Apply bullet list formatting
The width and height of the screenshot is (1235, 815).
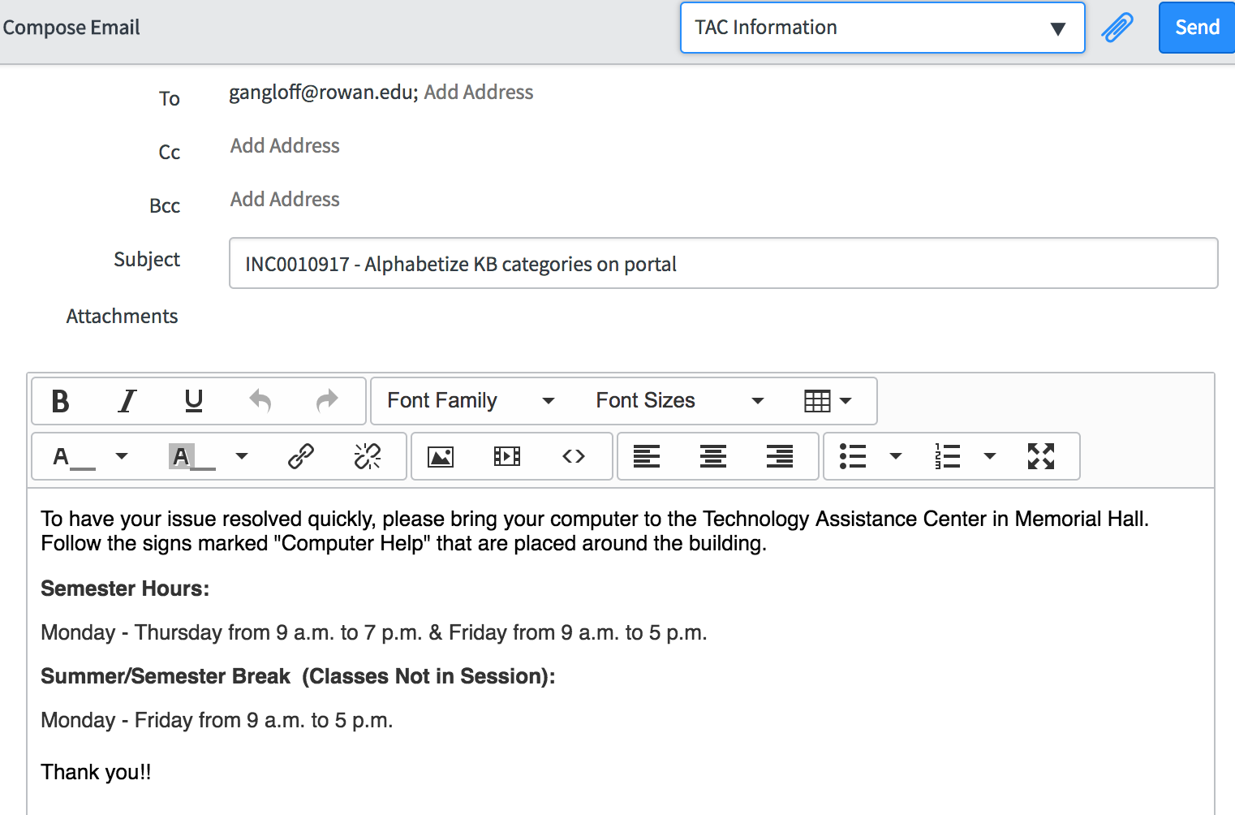pos(853,457)
